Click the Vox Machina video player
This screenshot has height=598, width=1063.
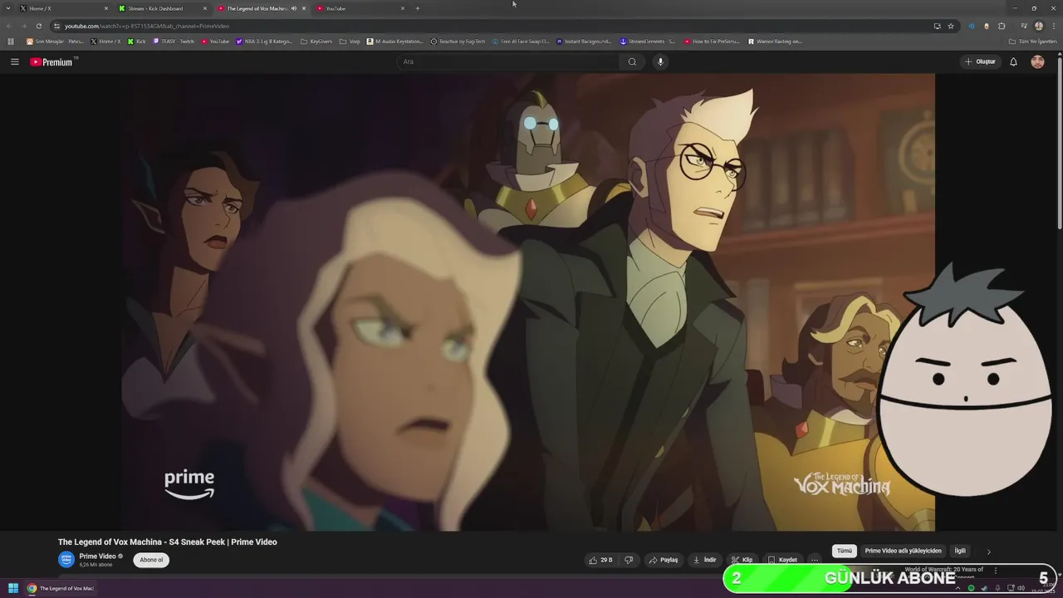[x=529, y=302]
